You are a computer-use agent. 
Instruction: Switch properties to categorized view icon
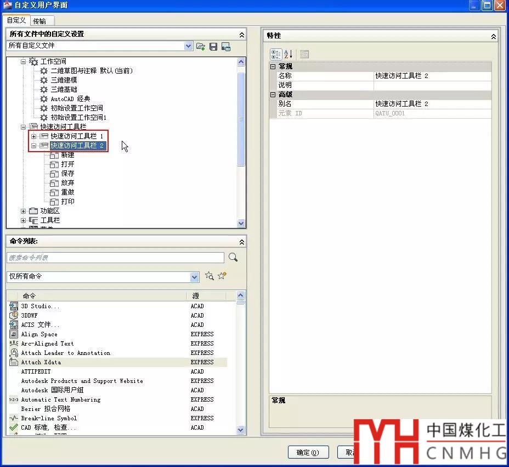[x=276, y=54]
